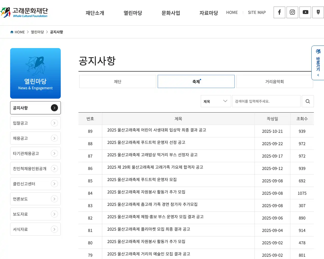
Task: Switch to the 거리음악회 tab
Action: click(x=274, y=81)
